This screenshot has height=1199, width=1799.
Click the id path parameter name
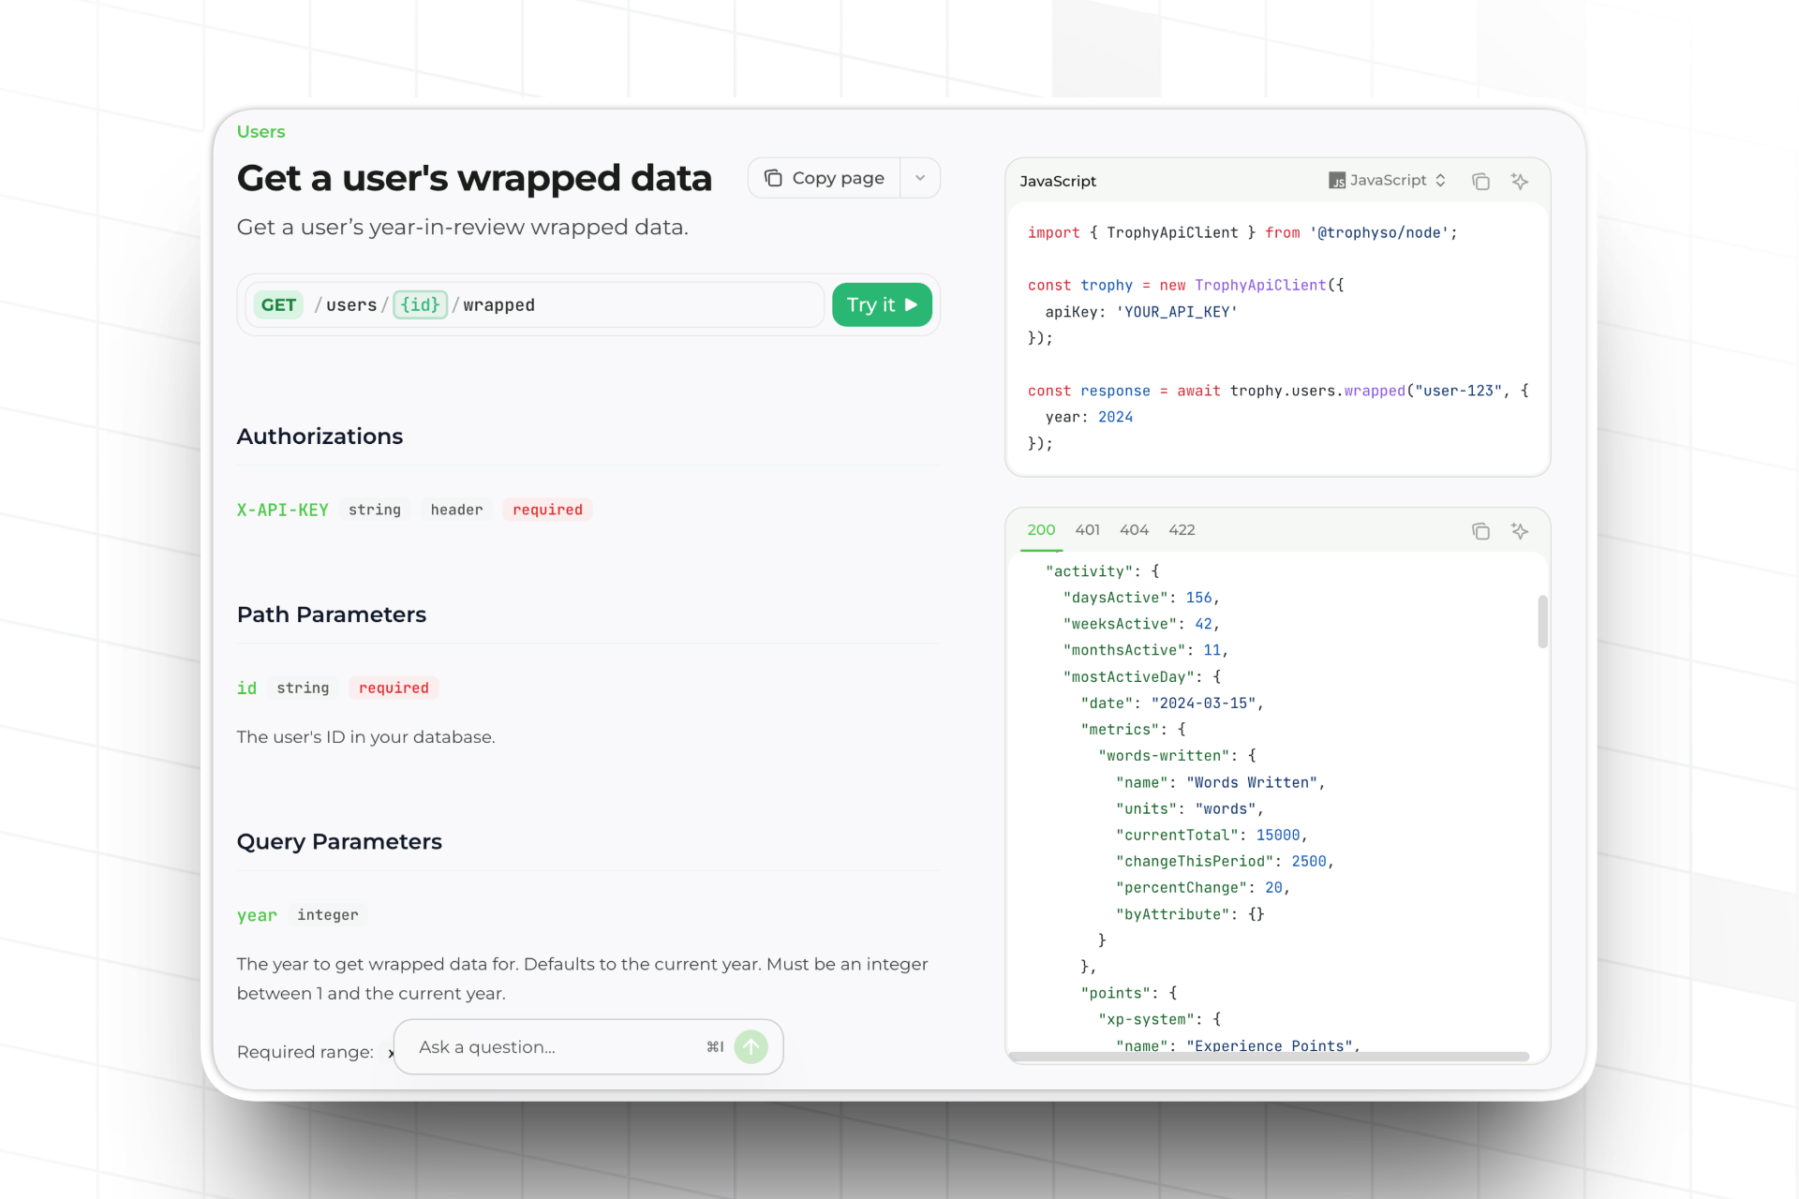coord(246,688)
